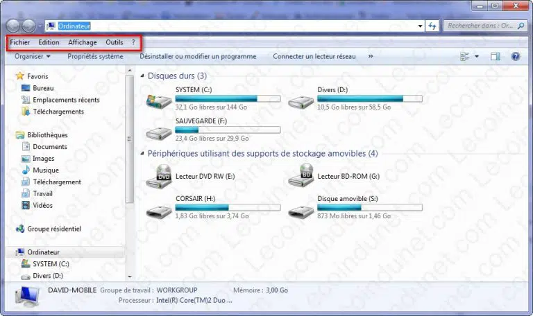Click the Back navigation arrow button
The image size is (533, 316).
13,26
